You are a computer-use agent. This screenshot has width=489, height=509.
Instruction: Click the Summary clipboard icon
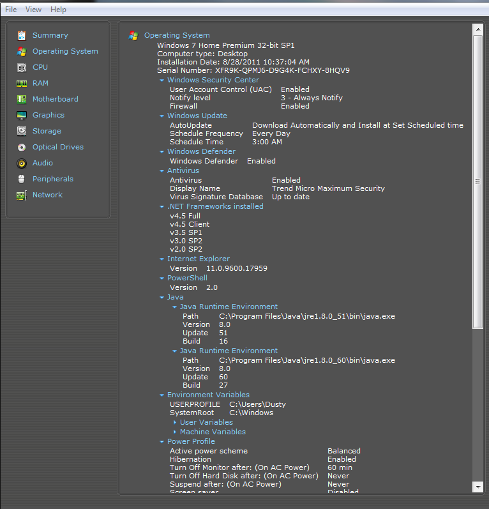pyautogui.click(x=22, y=35)
